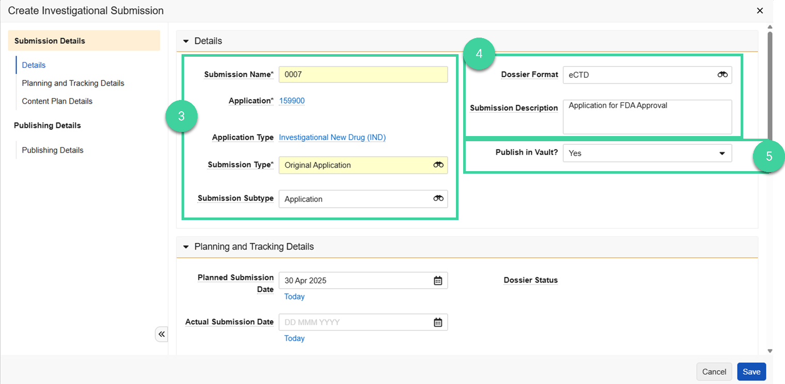
Task: Click the Planned Submission Date field
Action: [363, 280]
